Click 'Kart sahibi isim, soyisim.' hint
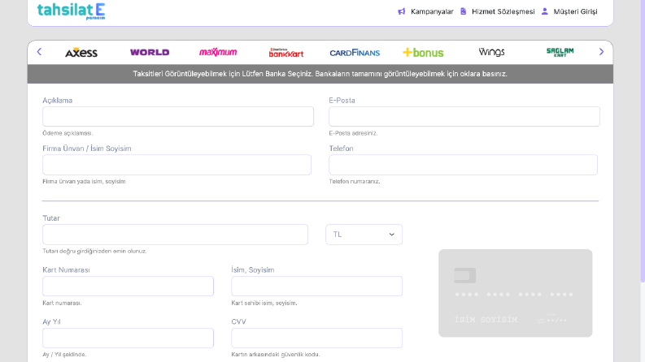The width and height of the screenshot is (645, 362). pos(264,303)
